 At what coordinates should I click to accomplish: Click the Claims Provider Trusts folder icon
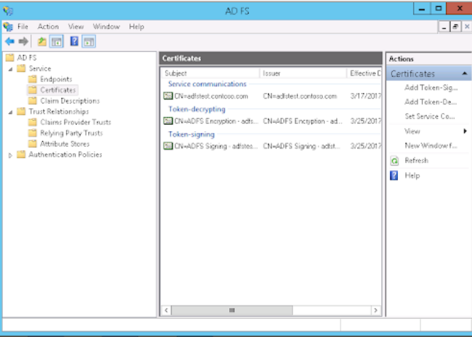(x=32, y=122)
